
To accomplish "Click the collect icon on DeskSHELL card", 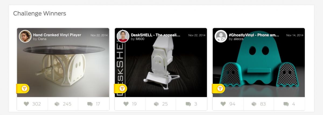I will [x=156, y=104].
